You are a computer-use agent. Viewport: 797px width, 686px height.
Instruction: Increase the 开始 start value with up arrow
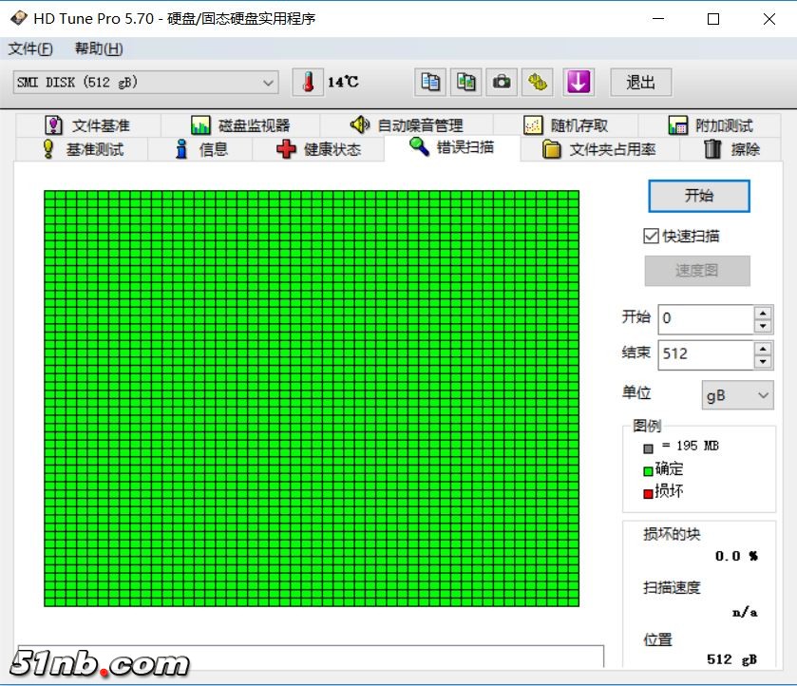pyautogui.click(x=763, y=312)
